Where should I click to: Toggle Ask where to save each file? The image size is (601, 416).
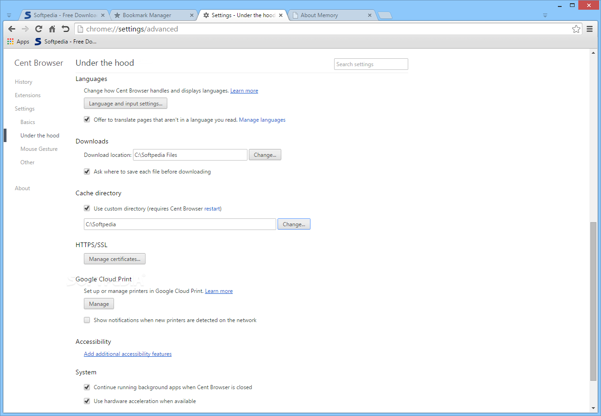coord(87,171)
